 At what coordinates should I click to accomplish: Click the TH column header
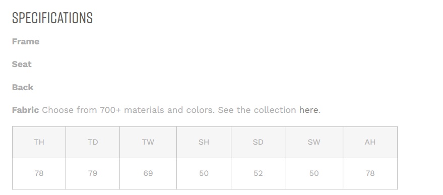point(39,142)
